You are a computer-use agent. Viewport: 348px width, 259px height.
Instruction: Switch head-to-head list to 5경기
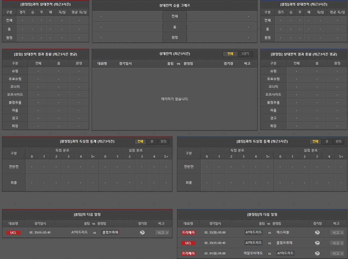click(245, 54)
